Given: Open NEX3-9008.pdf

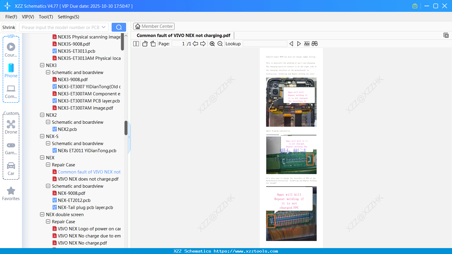Looking at the screenshot, I should (73, 79).
